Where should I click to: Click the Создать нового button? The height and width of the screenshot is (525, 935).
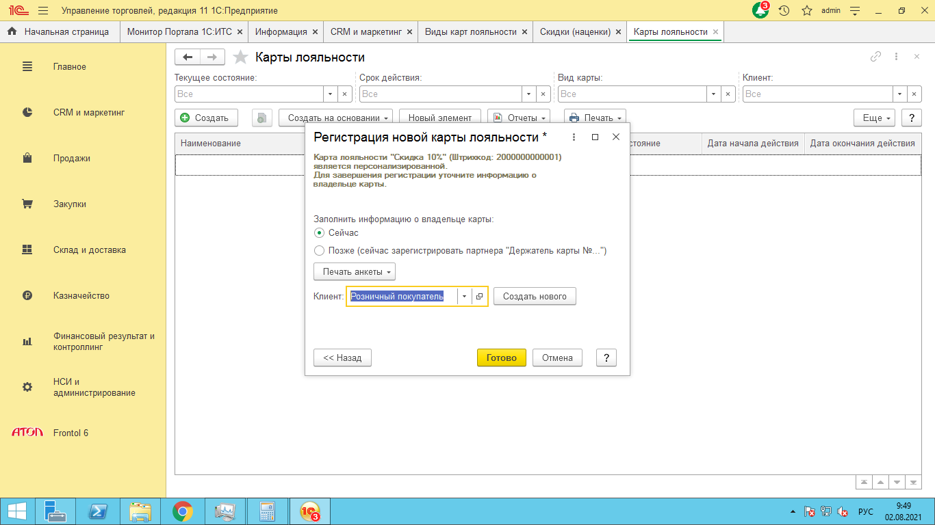click(x=535, y=296)
